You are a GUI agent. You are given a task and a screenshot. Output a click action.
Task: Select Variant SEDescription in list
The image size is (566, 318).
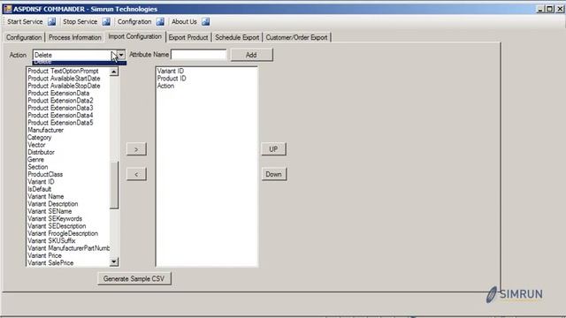[x=57, y=226]
